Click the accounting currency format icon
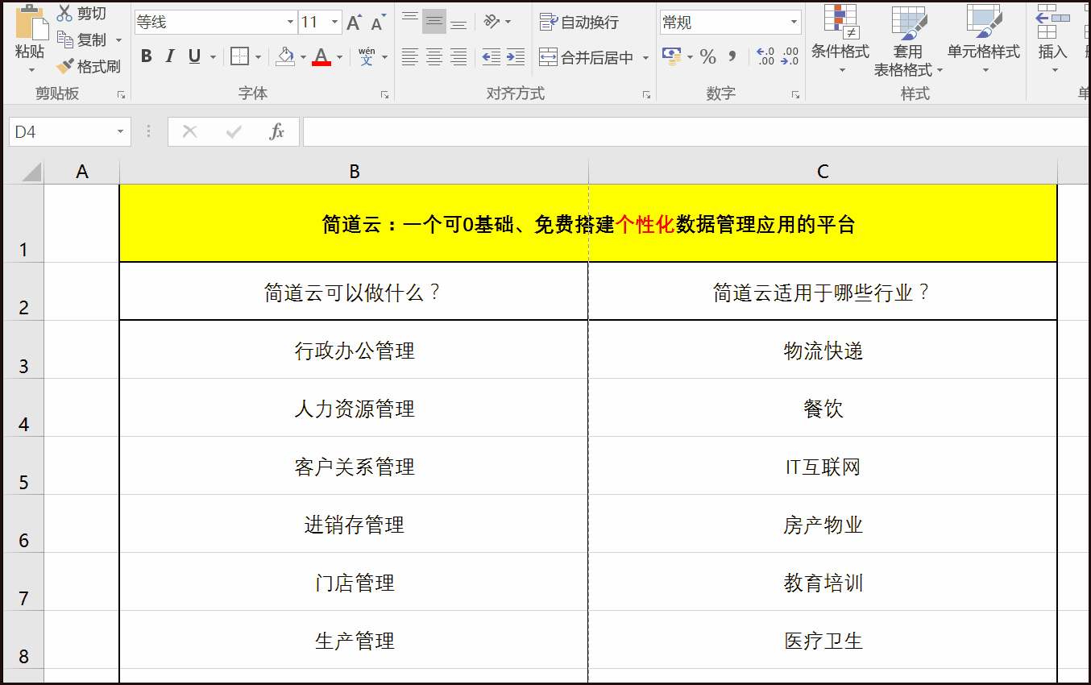Screen dimensions: 1091x685 click(x=671, y=56)
